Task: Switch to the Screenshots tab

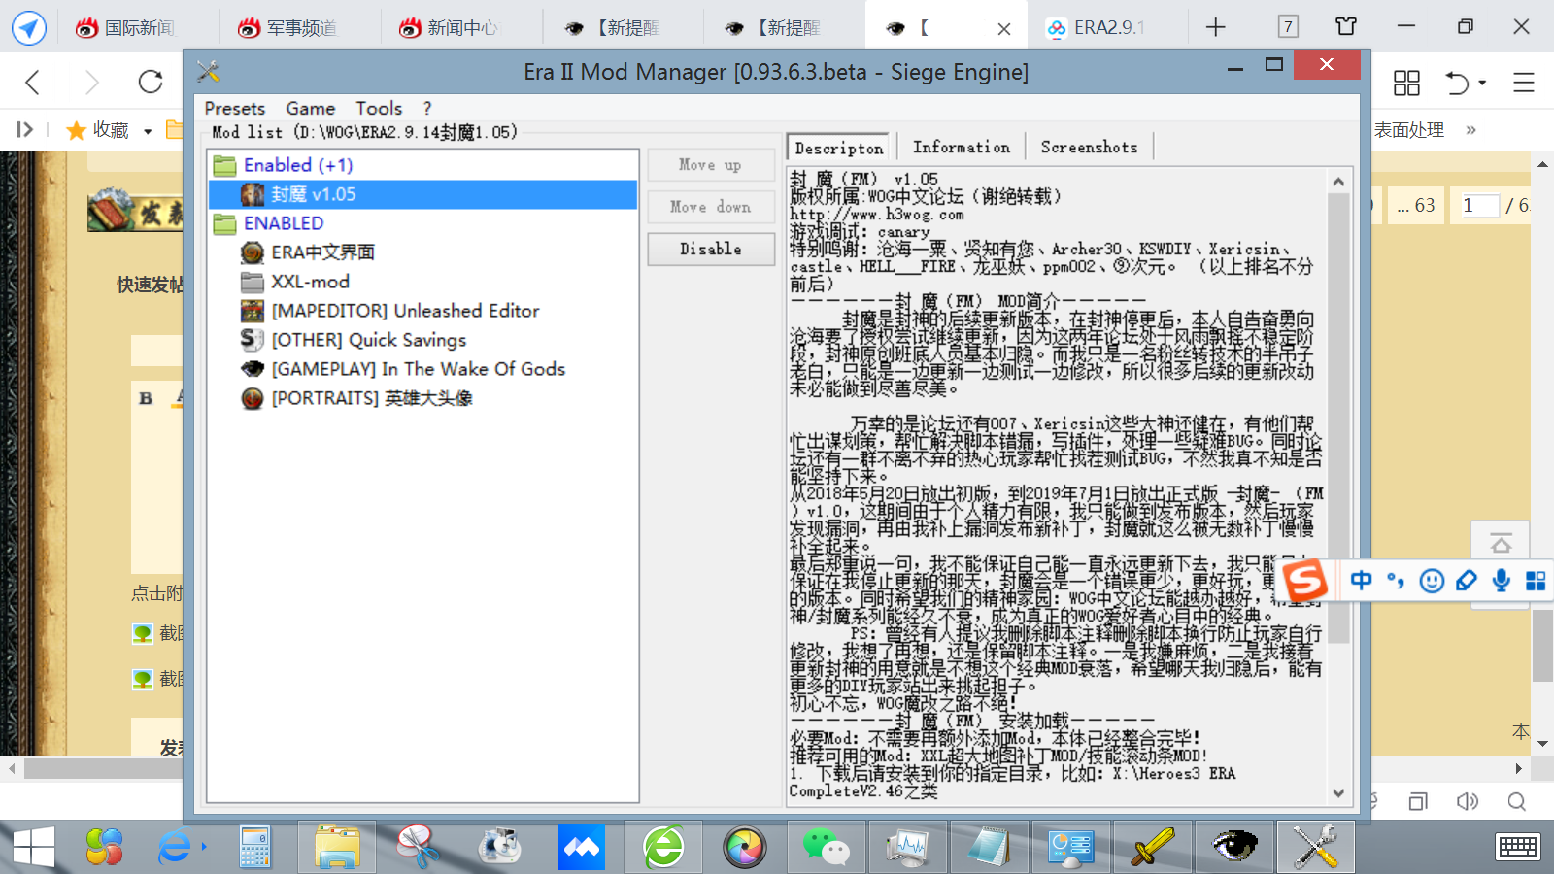Action: (1089, 147)
